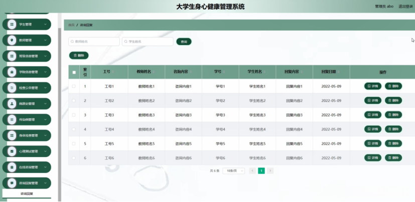The height and width of the screenshot is (202, 415).
Task: Open 详情 for row 工号1
Action: (x=373, y=86)
